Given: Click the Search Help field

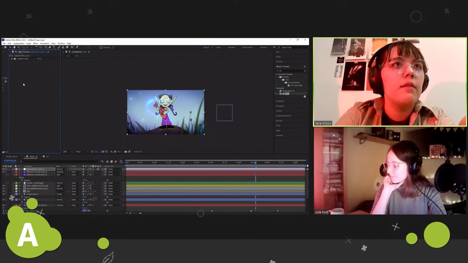Looking at the screenshot, I should (x=292, y=47).
